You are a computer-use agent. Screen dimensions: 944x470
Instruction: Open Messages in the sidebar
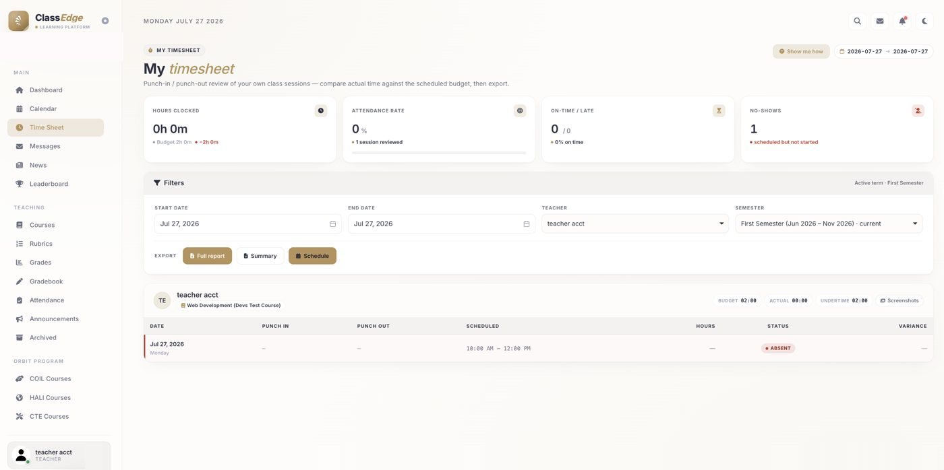[55, 146]
